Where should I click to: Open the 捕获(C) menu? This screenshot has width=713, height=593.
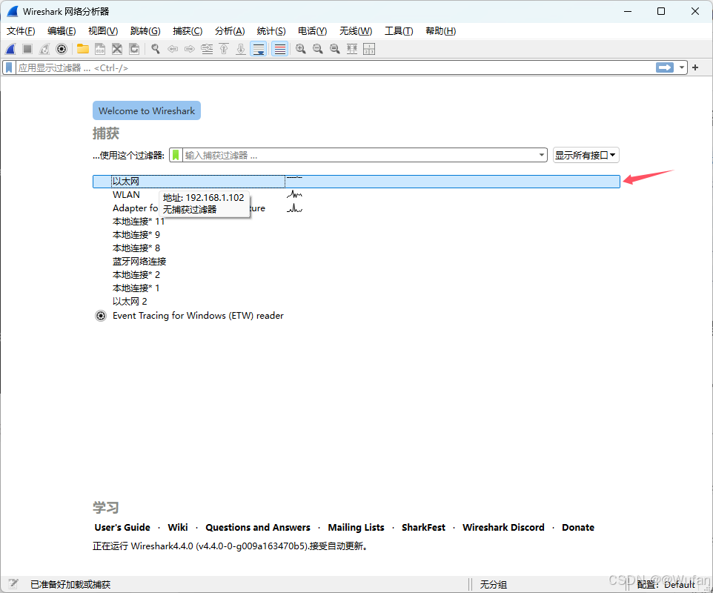click(188, 31)
